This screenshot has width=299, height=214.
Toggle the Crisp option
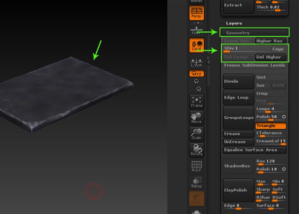(271, 94)
